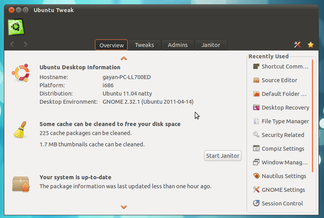The image size is (324, 218).
Task: Open the Janitor tab
Action: tap(211, 45)
